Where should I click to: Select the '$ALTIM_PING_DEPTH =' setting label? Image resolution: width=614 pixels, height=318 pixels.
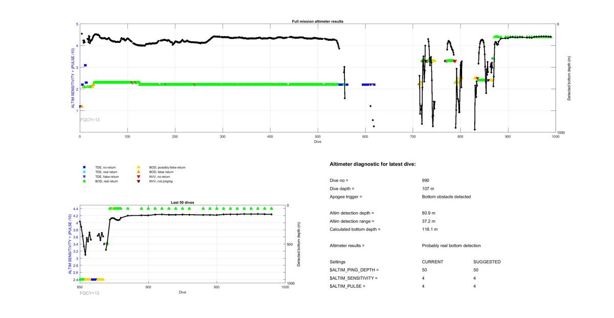(x=355, y=269)
